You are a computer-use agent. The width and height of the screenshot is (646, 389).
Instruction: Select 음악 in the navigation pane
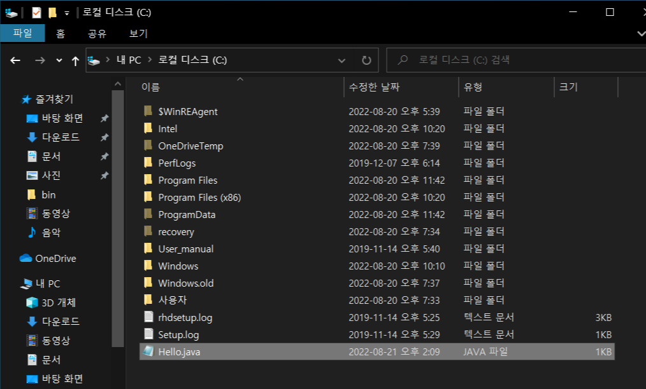51,233
